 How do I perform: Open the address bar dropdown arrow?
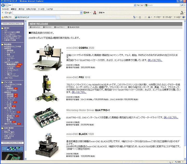click(x=134, y=5)
